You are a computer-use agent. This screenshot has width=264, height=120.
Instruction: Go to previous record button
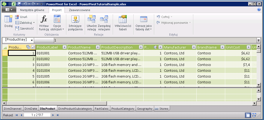(21, 115)
